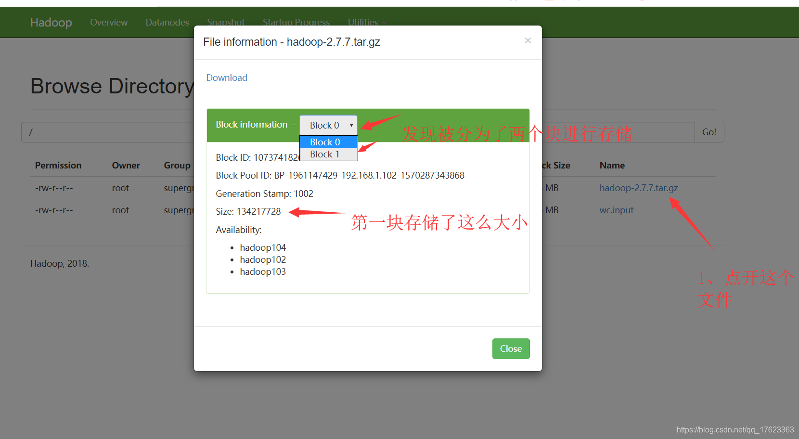This screenshot has height=439, width=799.
Task: Select the hadoop103 availability entry
Action: [x=263, y=271]
